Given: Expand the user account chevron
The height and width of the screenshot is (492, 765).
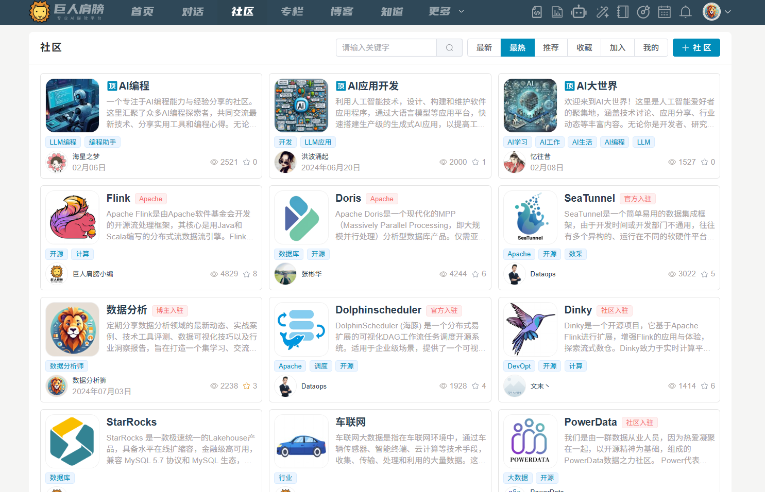Looking at the screenshot, I should [728, 12].
